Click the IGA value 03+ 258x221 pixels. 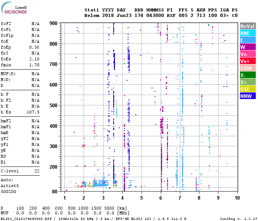224,15
